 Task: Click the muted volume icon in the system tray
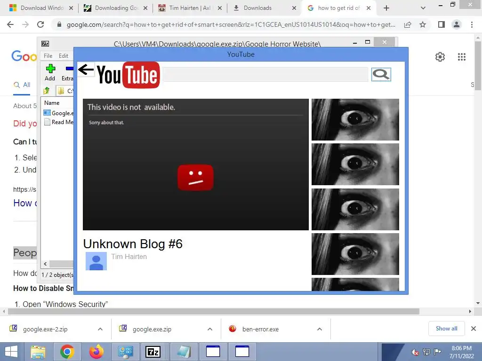pos(415,352)
